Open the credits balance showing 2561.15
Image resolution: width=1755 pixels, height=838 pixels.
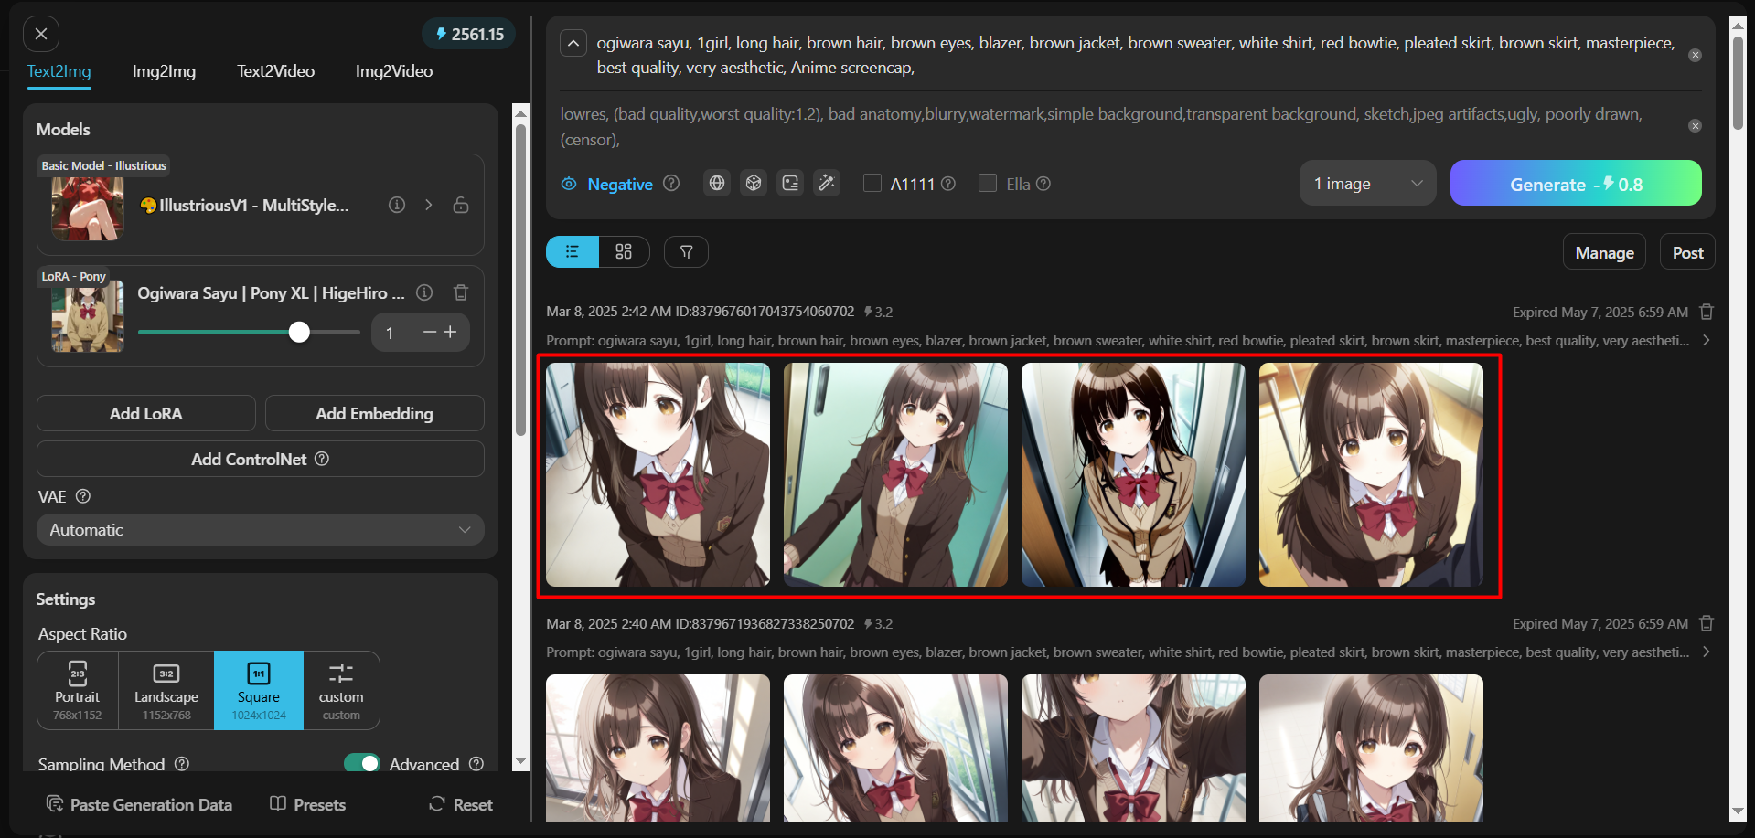point(469,34)
